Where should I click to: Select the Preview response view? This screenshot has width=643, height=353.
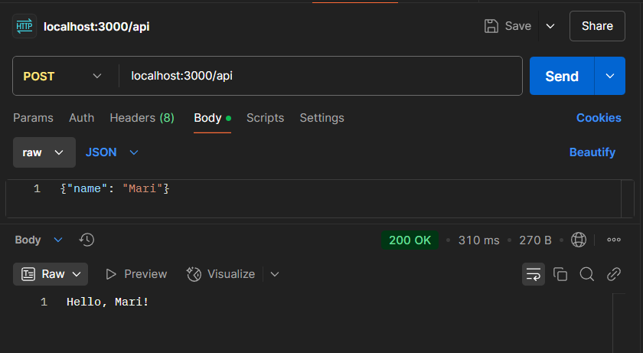(136, 274)
